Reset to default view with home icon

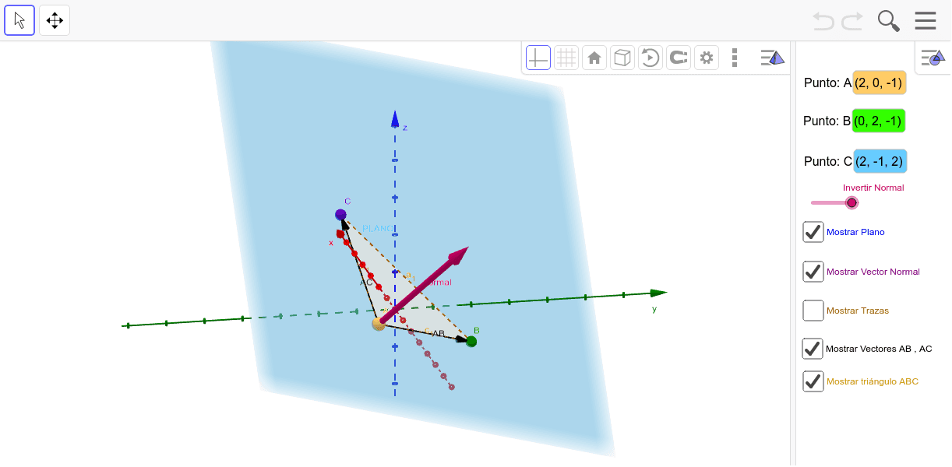[x=594, y=58]
